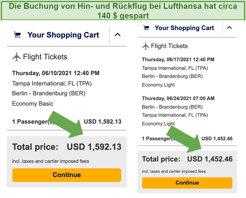Select the left Your Shopping Cart heading
The height and width of the screenshot is (198, 246).
tap(63, 35)
